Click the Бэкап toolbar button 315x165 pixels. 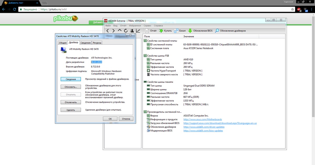click(x=180, y=31)
